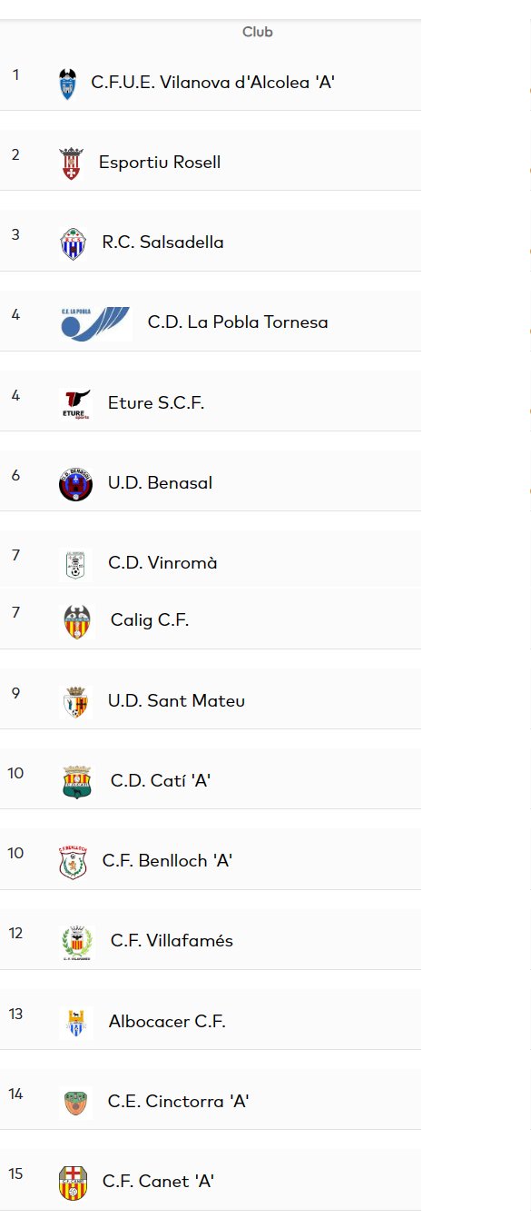The image size is (531, 1218).
Task: Click the R.C. Salsadella striped crest
Action: pos(73,243)
